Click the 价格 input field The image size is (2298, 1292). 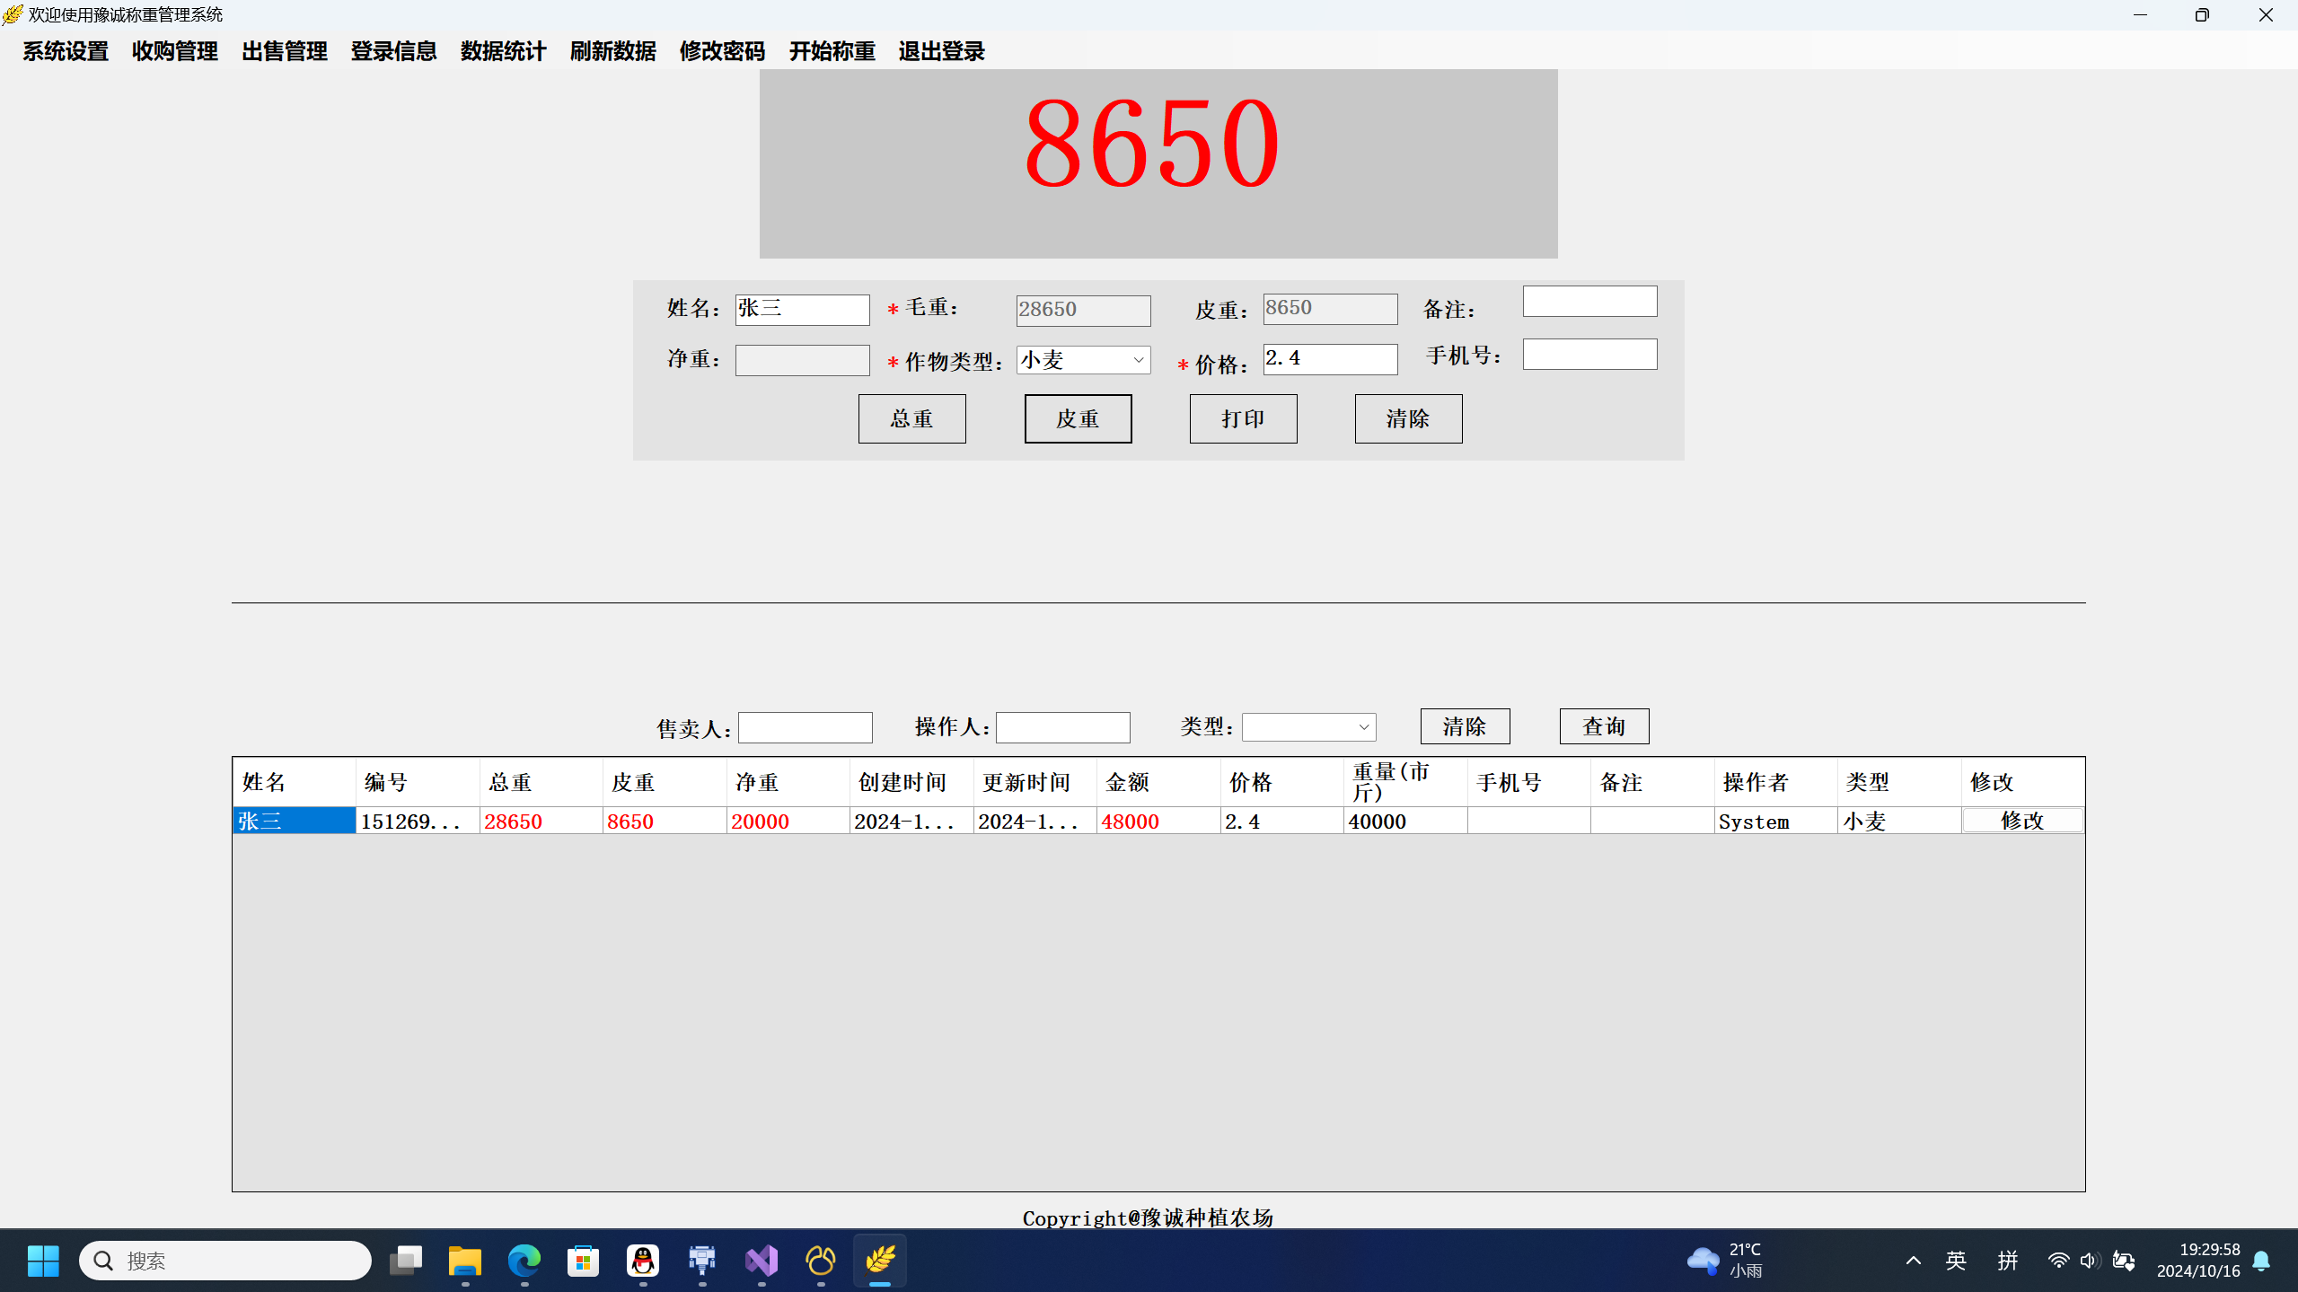pos(1329,359)
